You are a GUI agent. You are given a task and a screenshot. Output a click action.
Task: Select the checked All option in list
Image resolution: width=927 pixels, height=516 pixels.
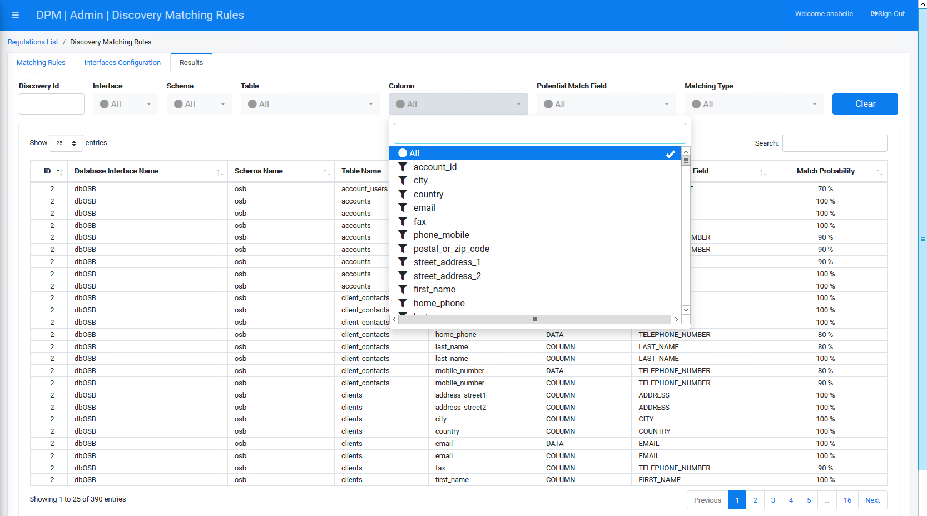click(535, 153)
